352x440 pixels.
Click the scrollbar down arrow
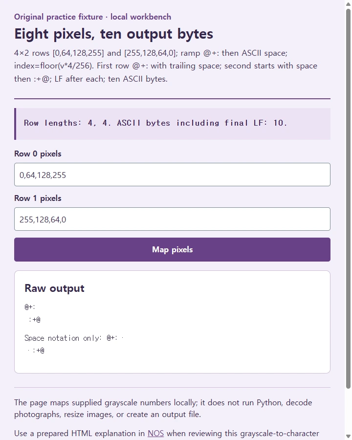(x=348, y=437)
